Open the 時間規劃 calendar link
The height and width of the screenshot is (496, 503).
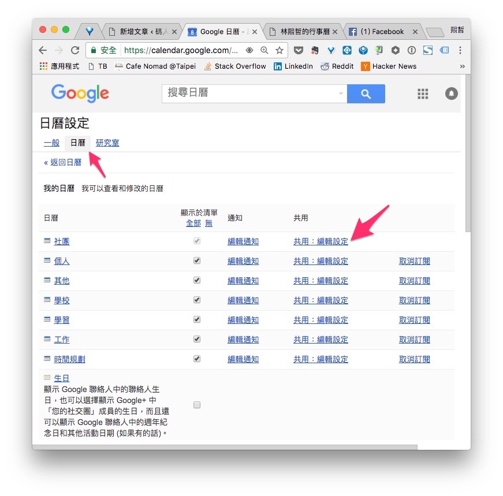click(x=70, y=359)
